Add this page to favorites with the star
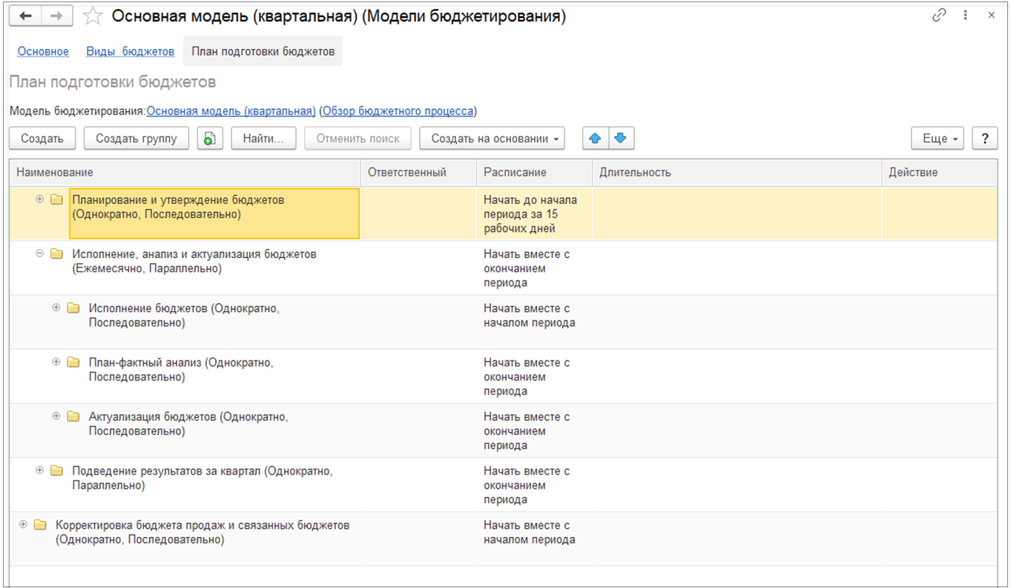Viewport: 1011px width, 588px height. 93,16
